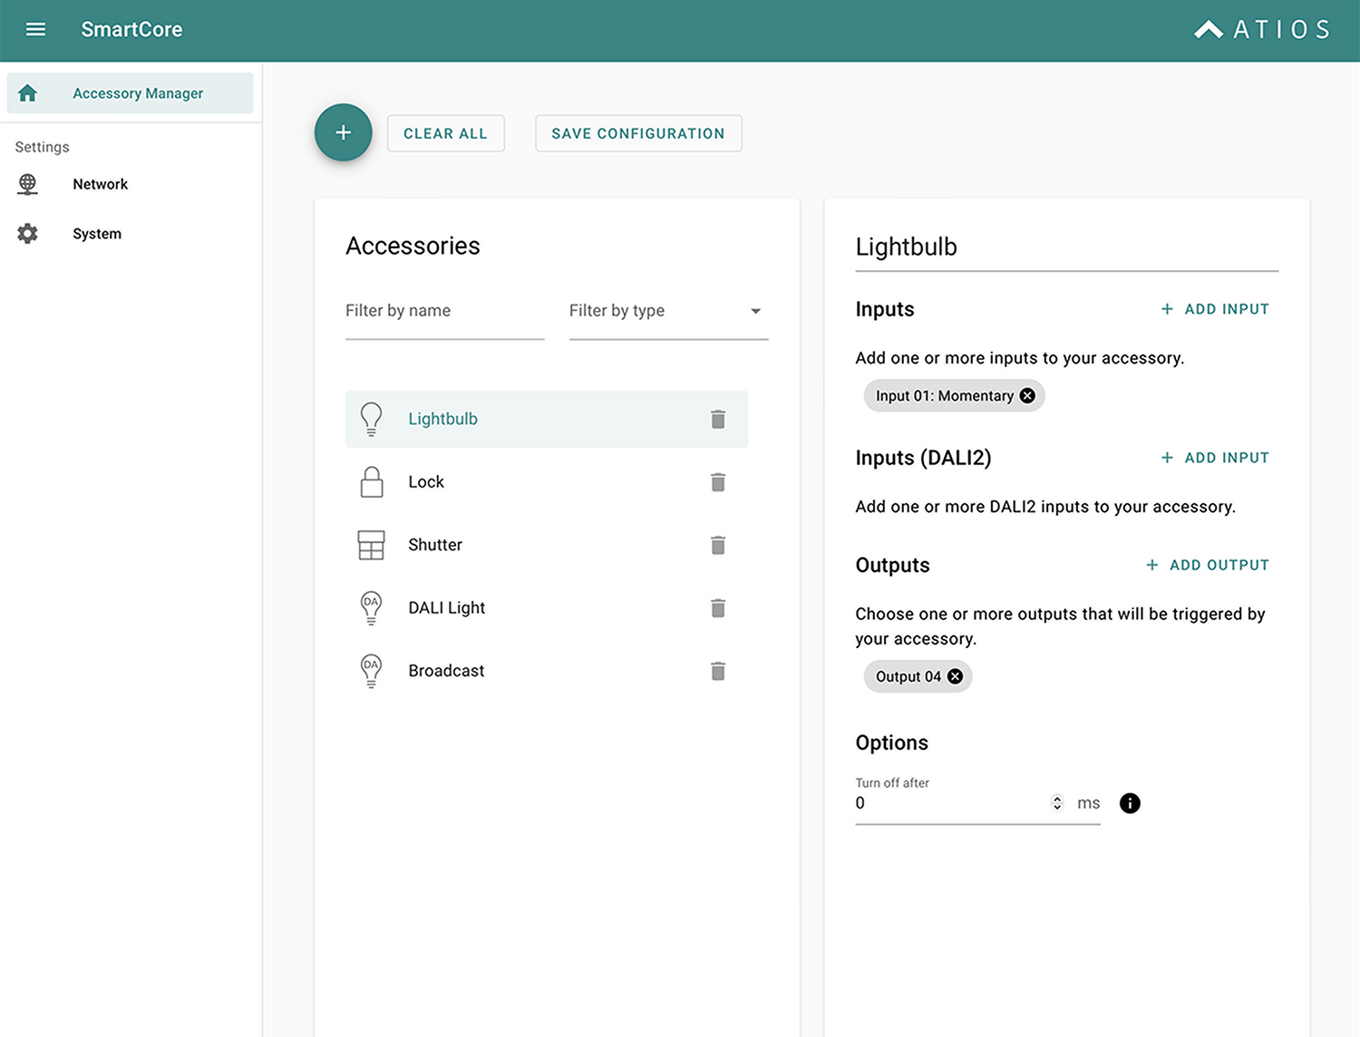Click the Lightbulb accessory icon
This screenshot has width=1360, height=1037.
(371, 419)
